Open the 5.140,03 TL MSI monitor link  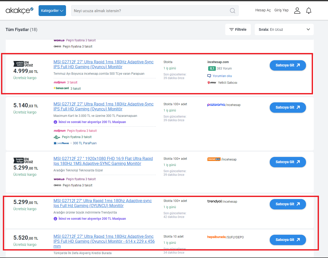point(104,107)
